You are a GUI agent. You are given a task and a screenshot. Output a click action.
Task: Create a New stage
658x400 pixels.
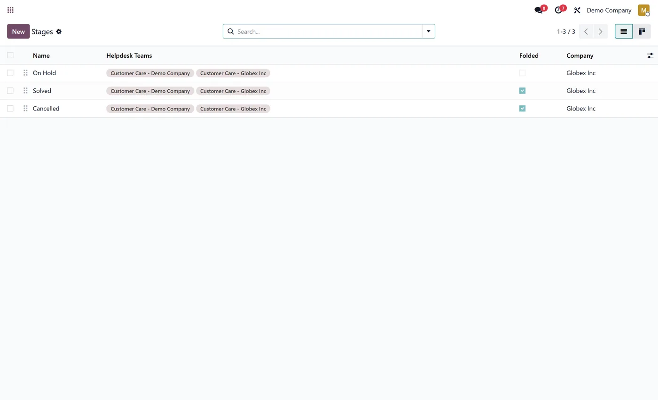tap(18, 31)
